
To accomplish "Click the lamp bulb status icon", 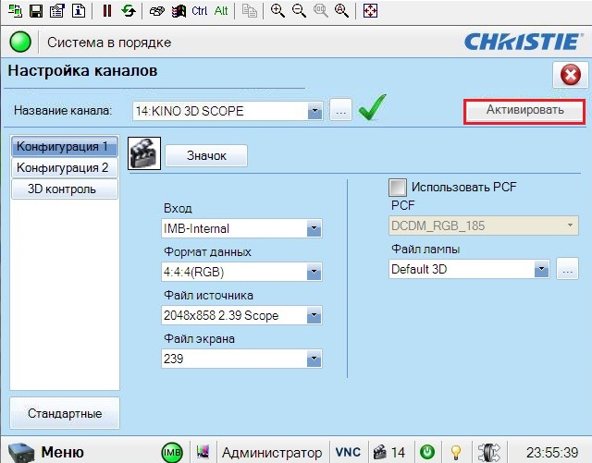I will pos(456,452).
